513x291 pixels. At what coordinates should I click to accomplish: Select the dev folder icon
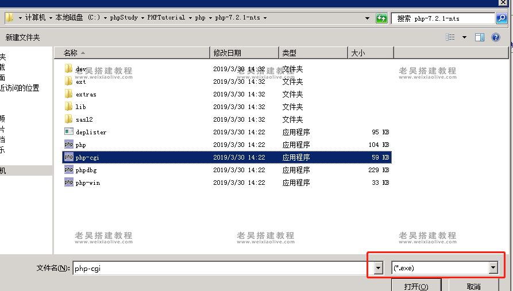(x=68, y=69)
